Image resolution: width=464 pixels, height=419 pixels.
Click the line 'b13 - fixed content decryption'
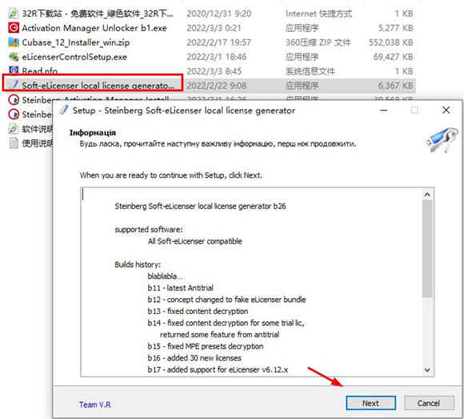coord(198,311)
